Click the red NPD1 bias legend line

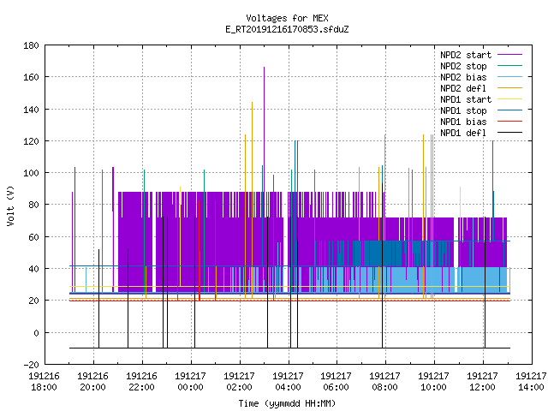(509, 122)
